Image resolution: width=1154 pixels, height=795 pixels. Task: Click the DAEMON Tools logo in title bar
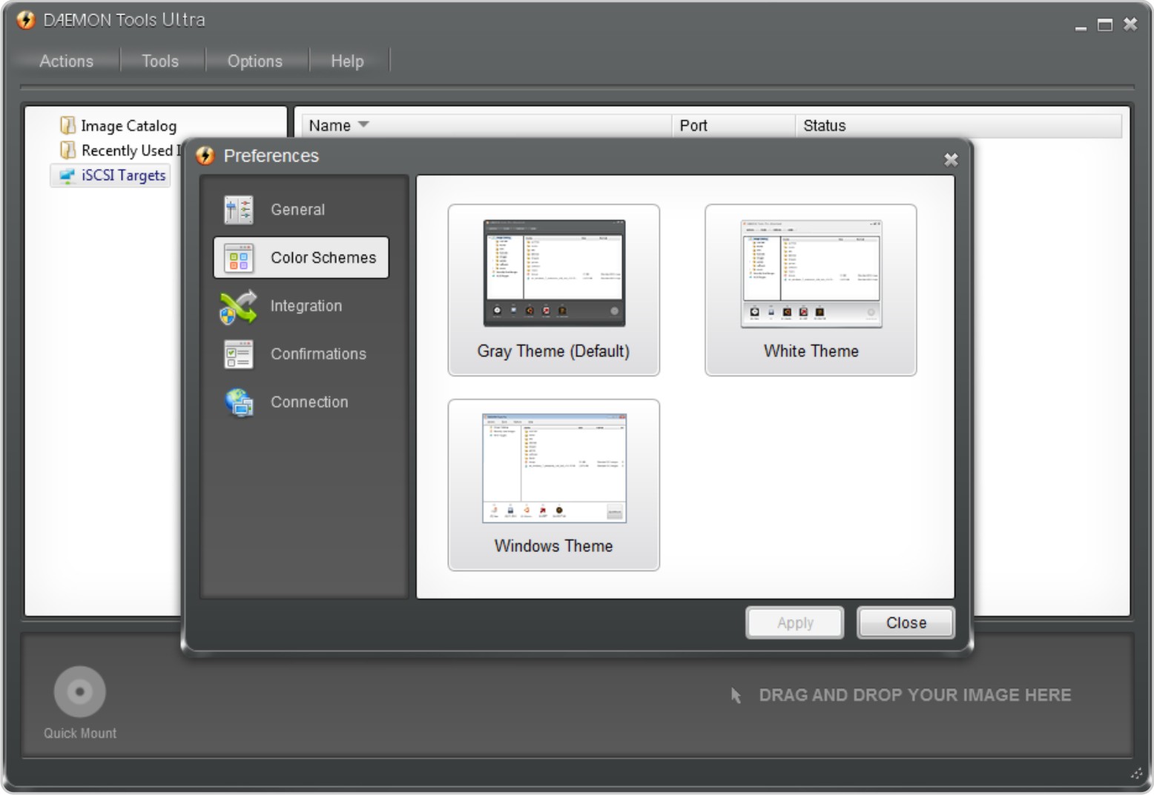(26, 20)
